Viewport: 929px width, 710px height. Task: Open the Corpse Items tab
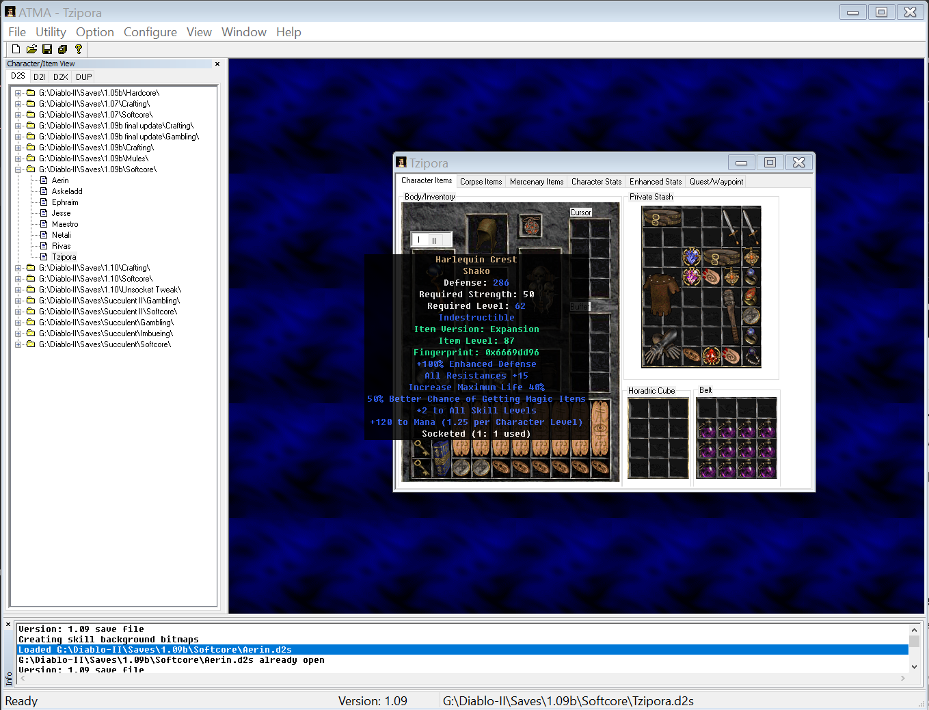[481, 182]
